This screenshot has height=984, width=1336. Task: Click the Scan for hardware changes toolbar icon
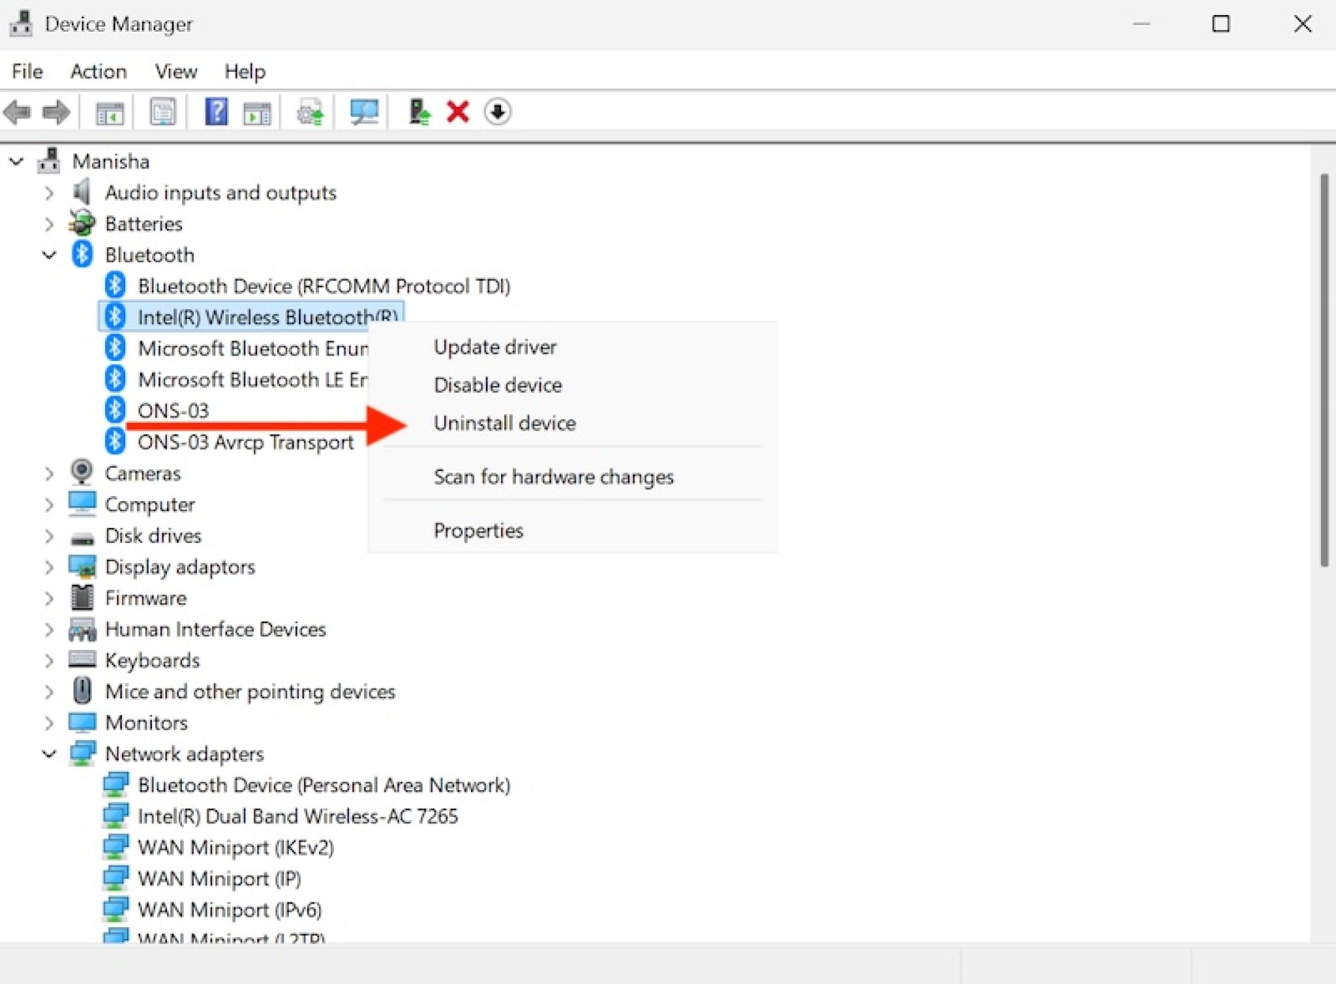click(x=363, y=112)
